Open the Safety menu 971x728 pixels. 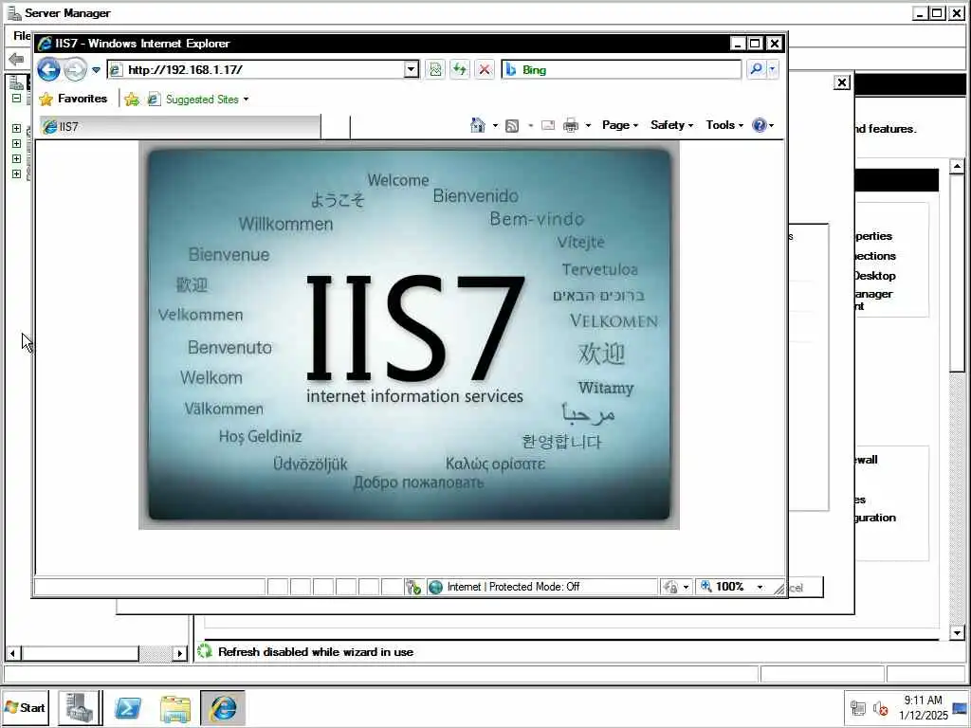pos(671,125)
